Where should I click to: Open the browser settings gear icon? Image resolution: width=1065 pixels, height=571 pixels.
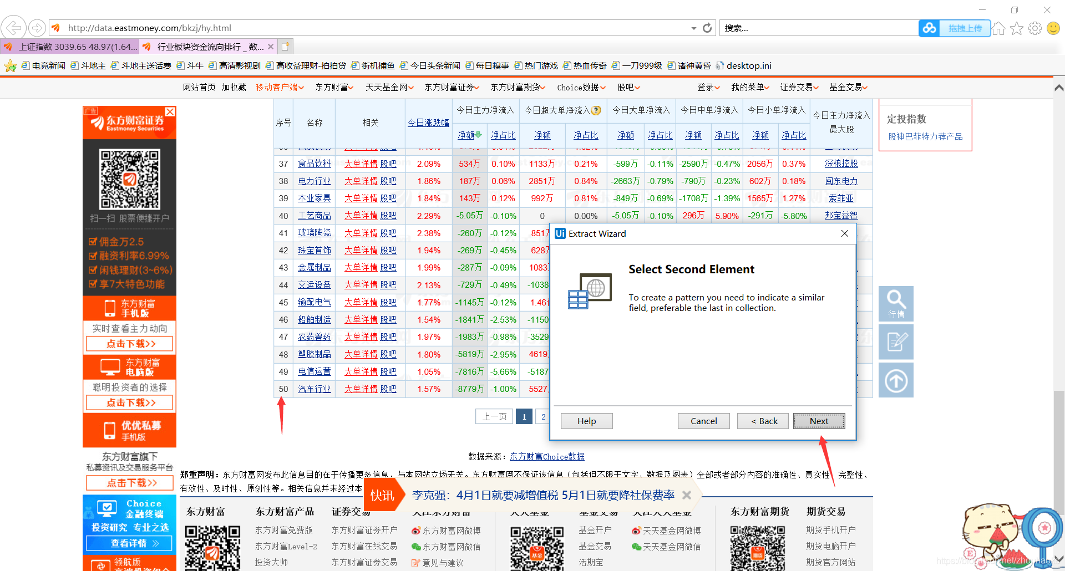(x=1035, y=28)
